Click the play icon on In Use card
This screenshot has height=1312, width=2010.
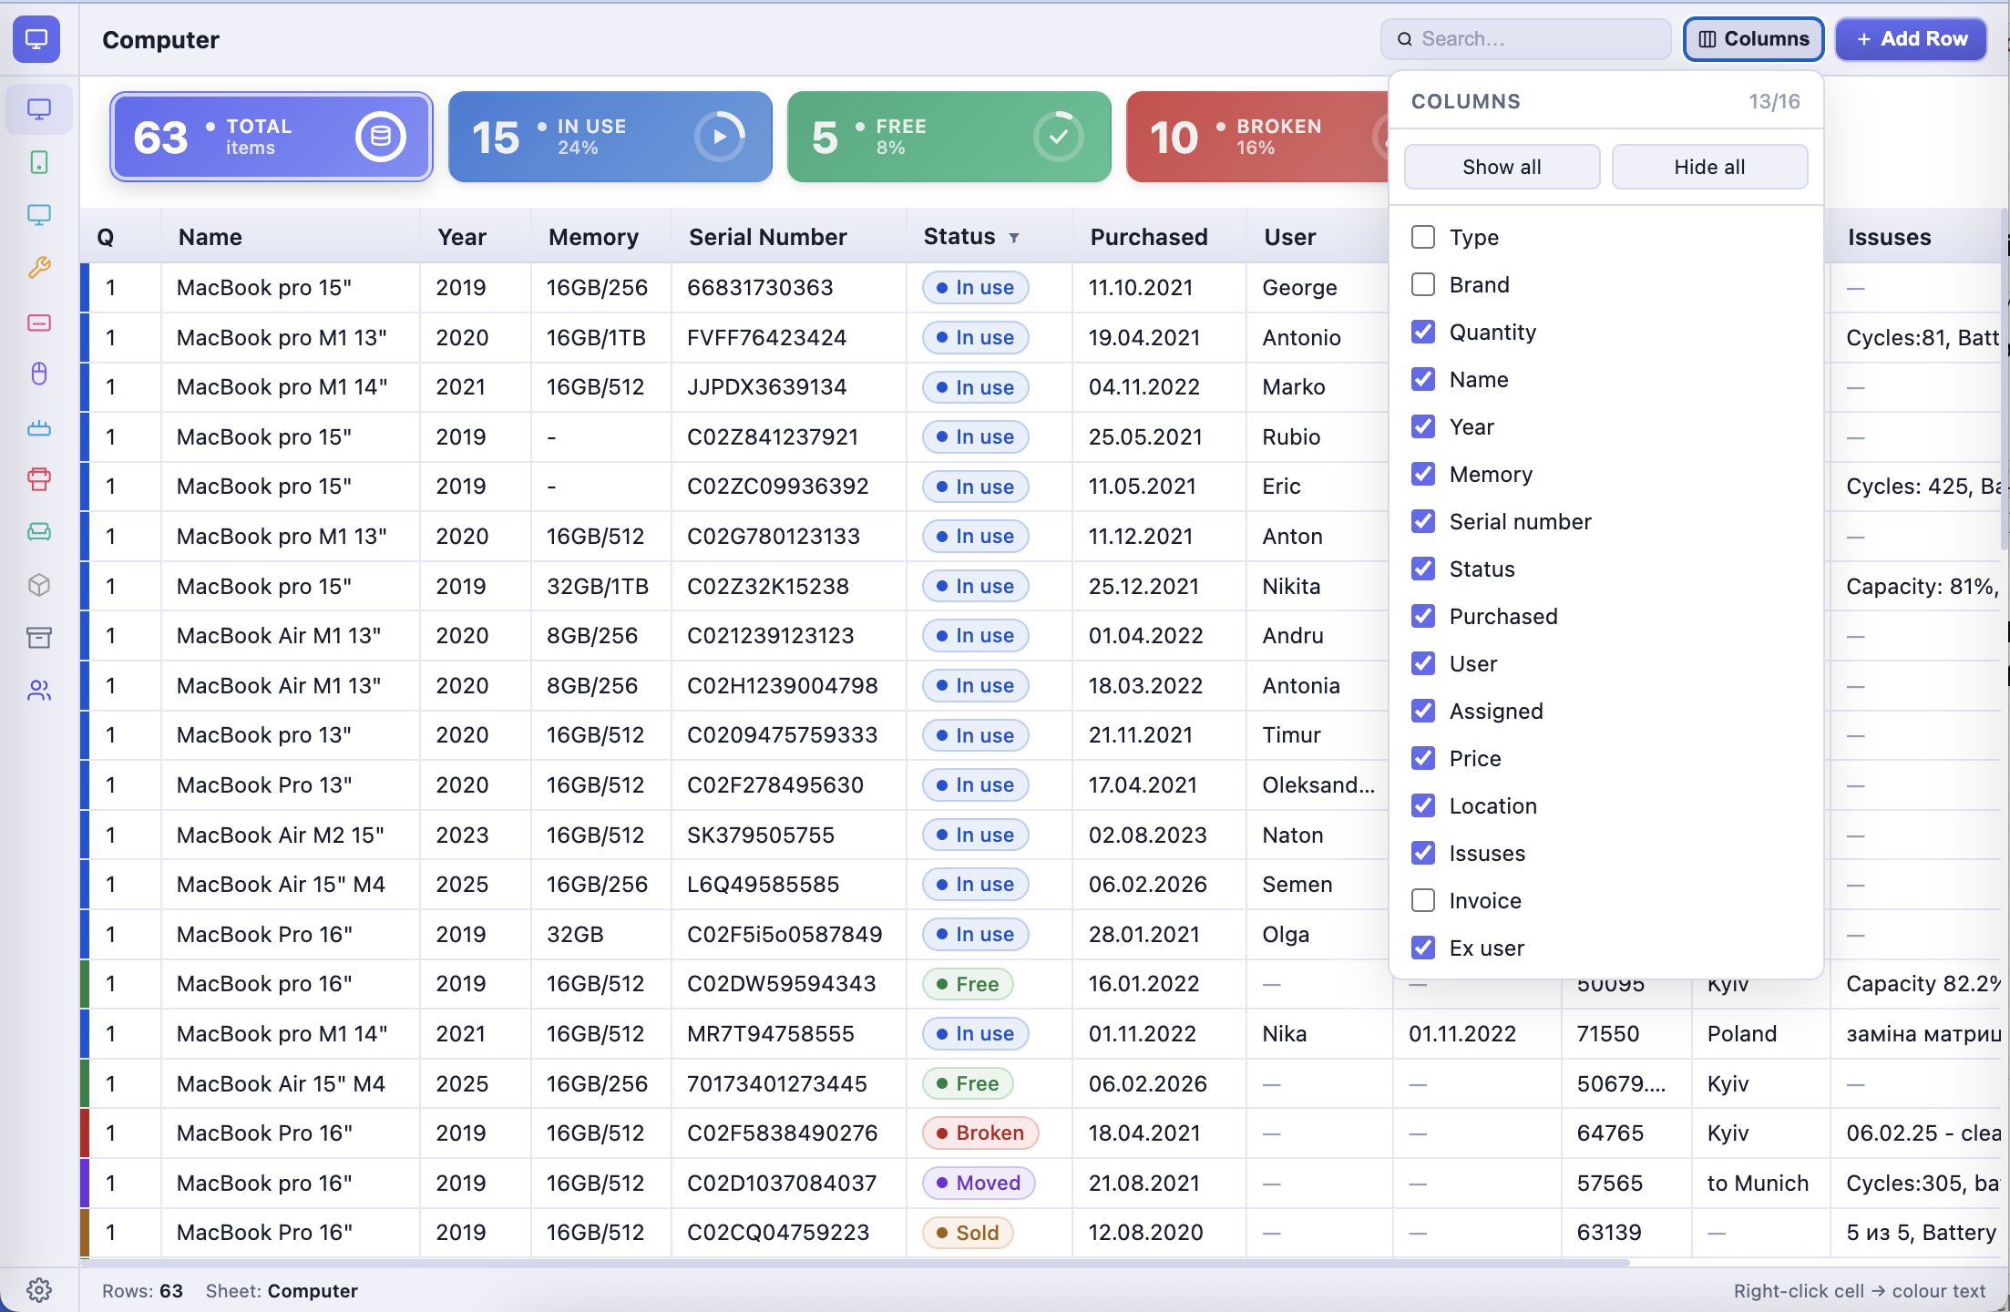tap(720, 137)
